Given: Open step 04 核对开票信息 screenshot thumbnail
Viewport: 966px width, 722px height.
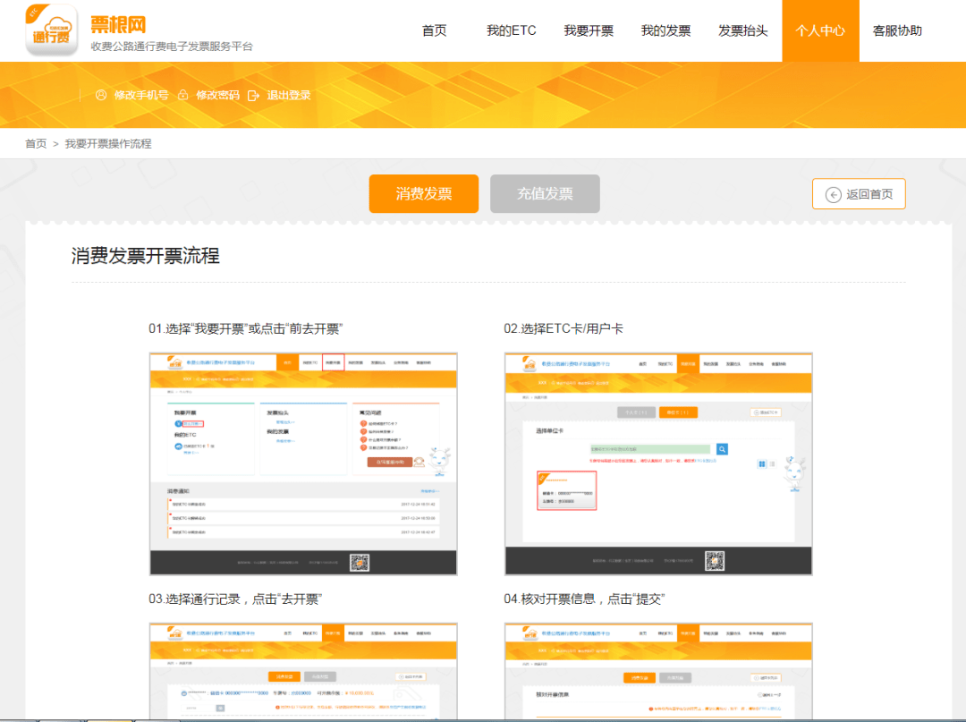Looking at the screenshot, I should pyautogui.click(x=658, y=671).
